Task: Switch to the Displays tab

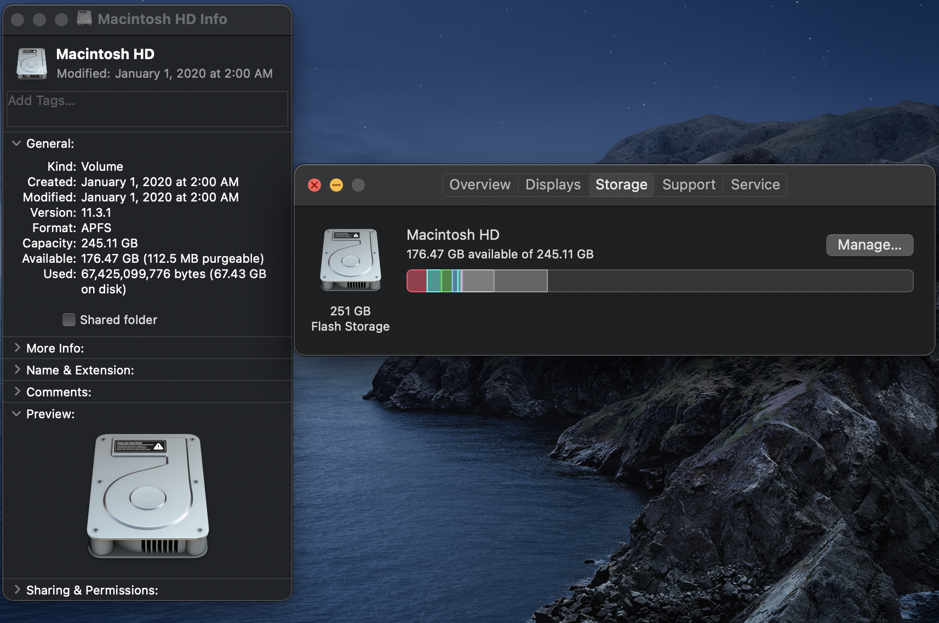Action: tap(553, 184)
